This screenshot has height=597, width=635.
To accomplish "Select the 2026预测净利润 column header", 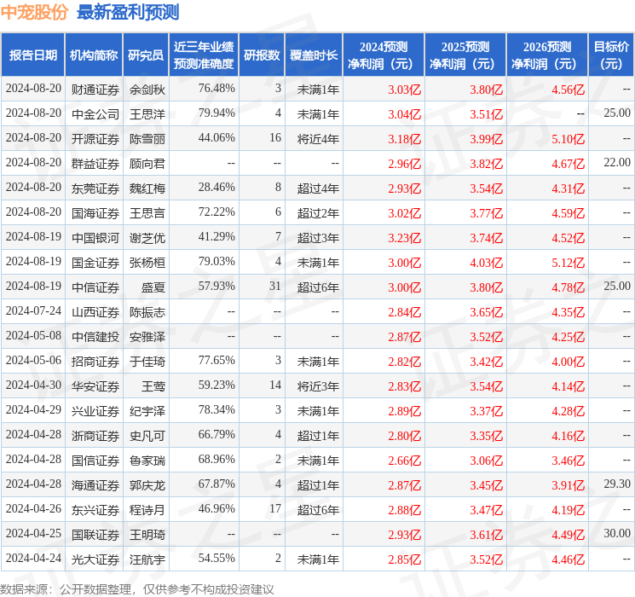I will click(547, 55).
